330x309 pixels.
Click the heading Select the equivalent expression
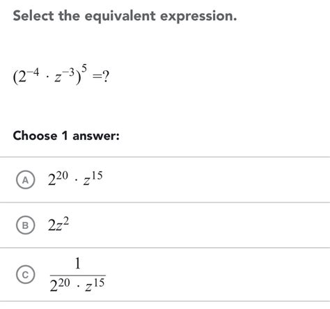tap(125, 16)
